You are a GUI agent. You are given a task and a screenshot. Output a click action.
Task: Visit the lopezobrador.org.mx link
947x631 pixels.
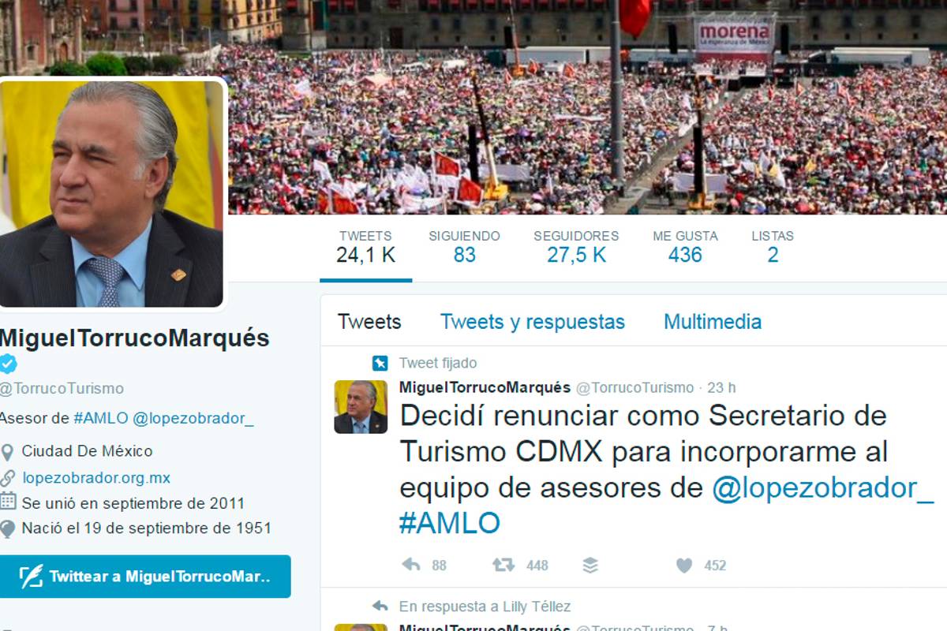96,478
